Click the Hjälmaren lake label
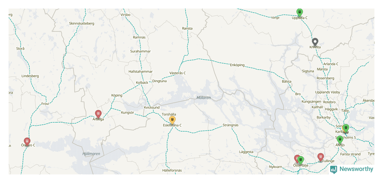Screen dimensions: 383x183 click(91, 154)
